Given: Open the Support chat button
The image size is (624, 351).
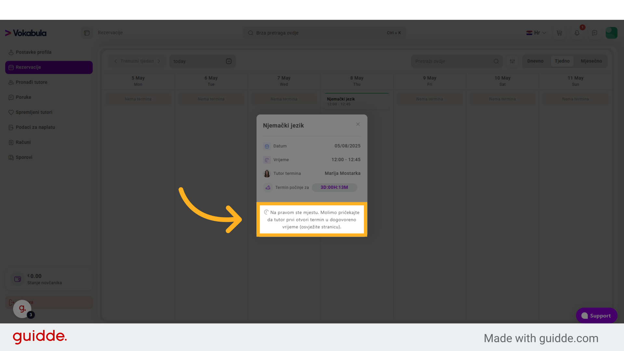Looking at the screenshot, I should pyautogui.click(x=596, y=316).
